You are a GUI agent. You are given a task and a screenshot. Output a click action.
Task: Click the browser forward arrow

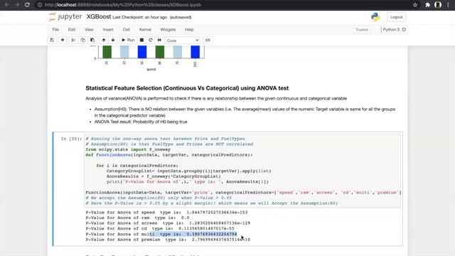[16, 5]
